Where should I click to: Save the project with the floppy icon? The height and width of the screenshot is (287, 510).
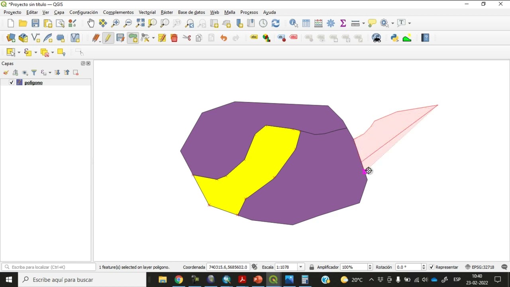(x=35, y=23)
